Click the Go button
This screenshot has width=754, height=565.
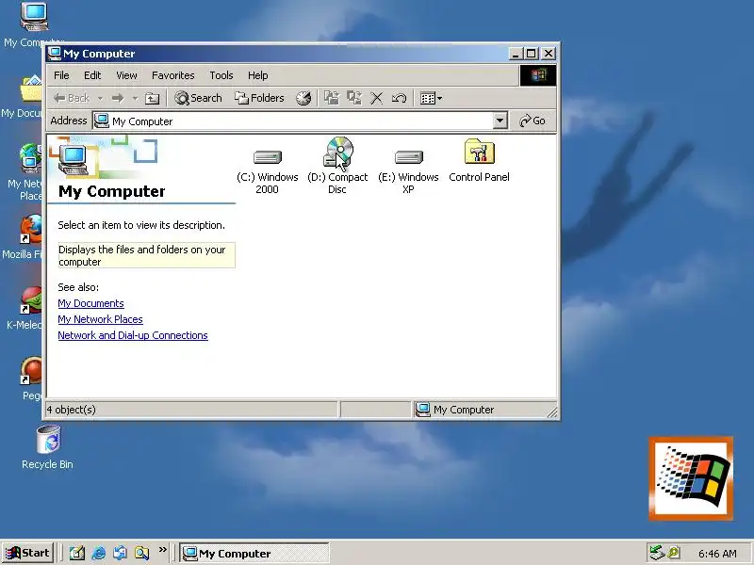pyautogui.click(x=533, y=121)
